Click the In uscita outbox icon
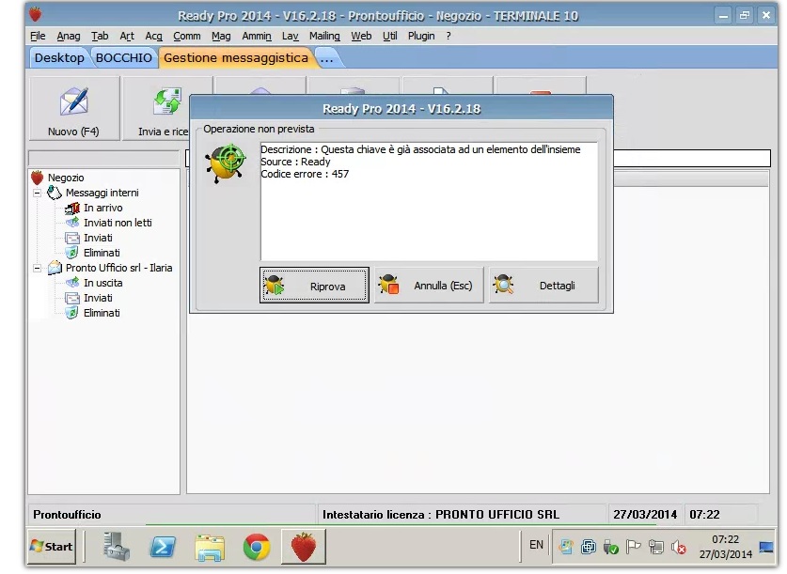The height and width of the screenshot is (574, 787). 72,283
